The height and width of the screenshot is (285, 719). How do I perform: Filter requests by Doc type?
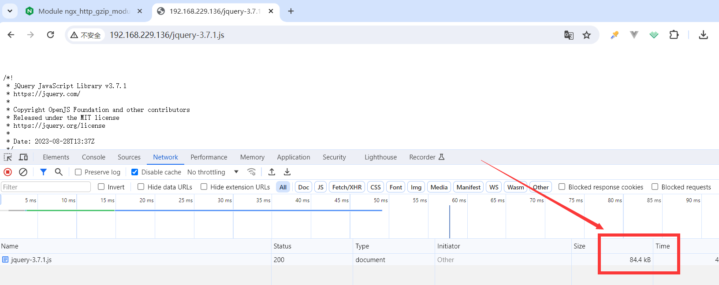304,187
